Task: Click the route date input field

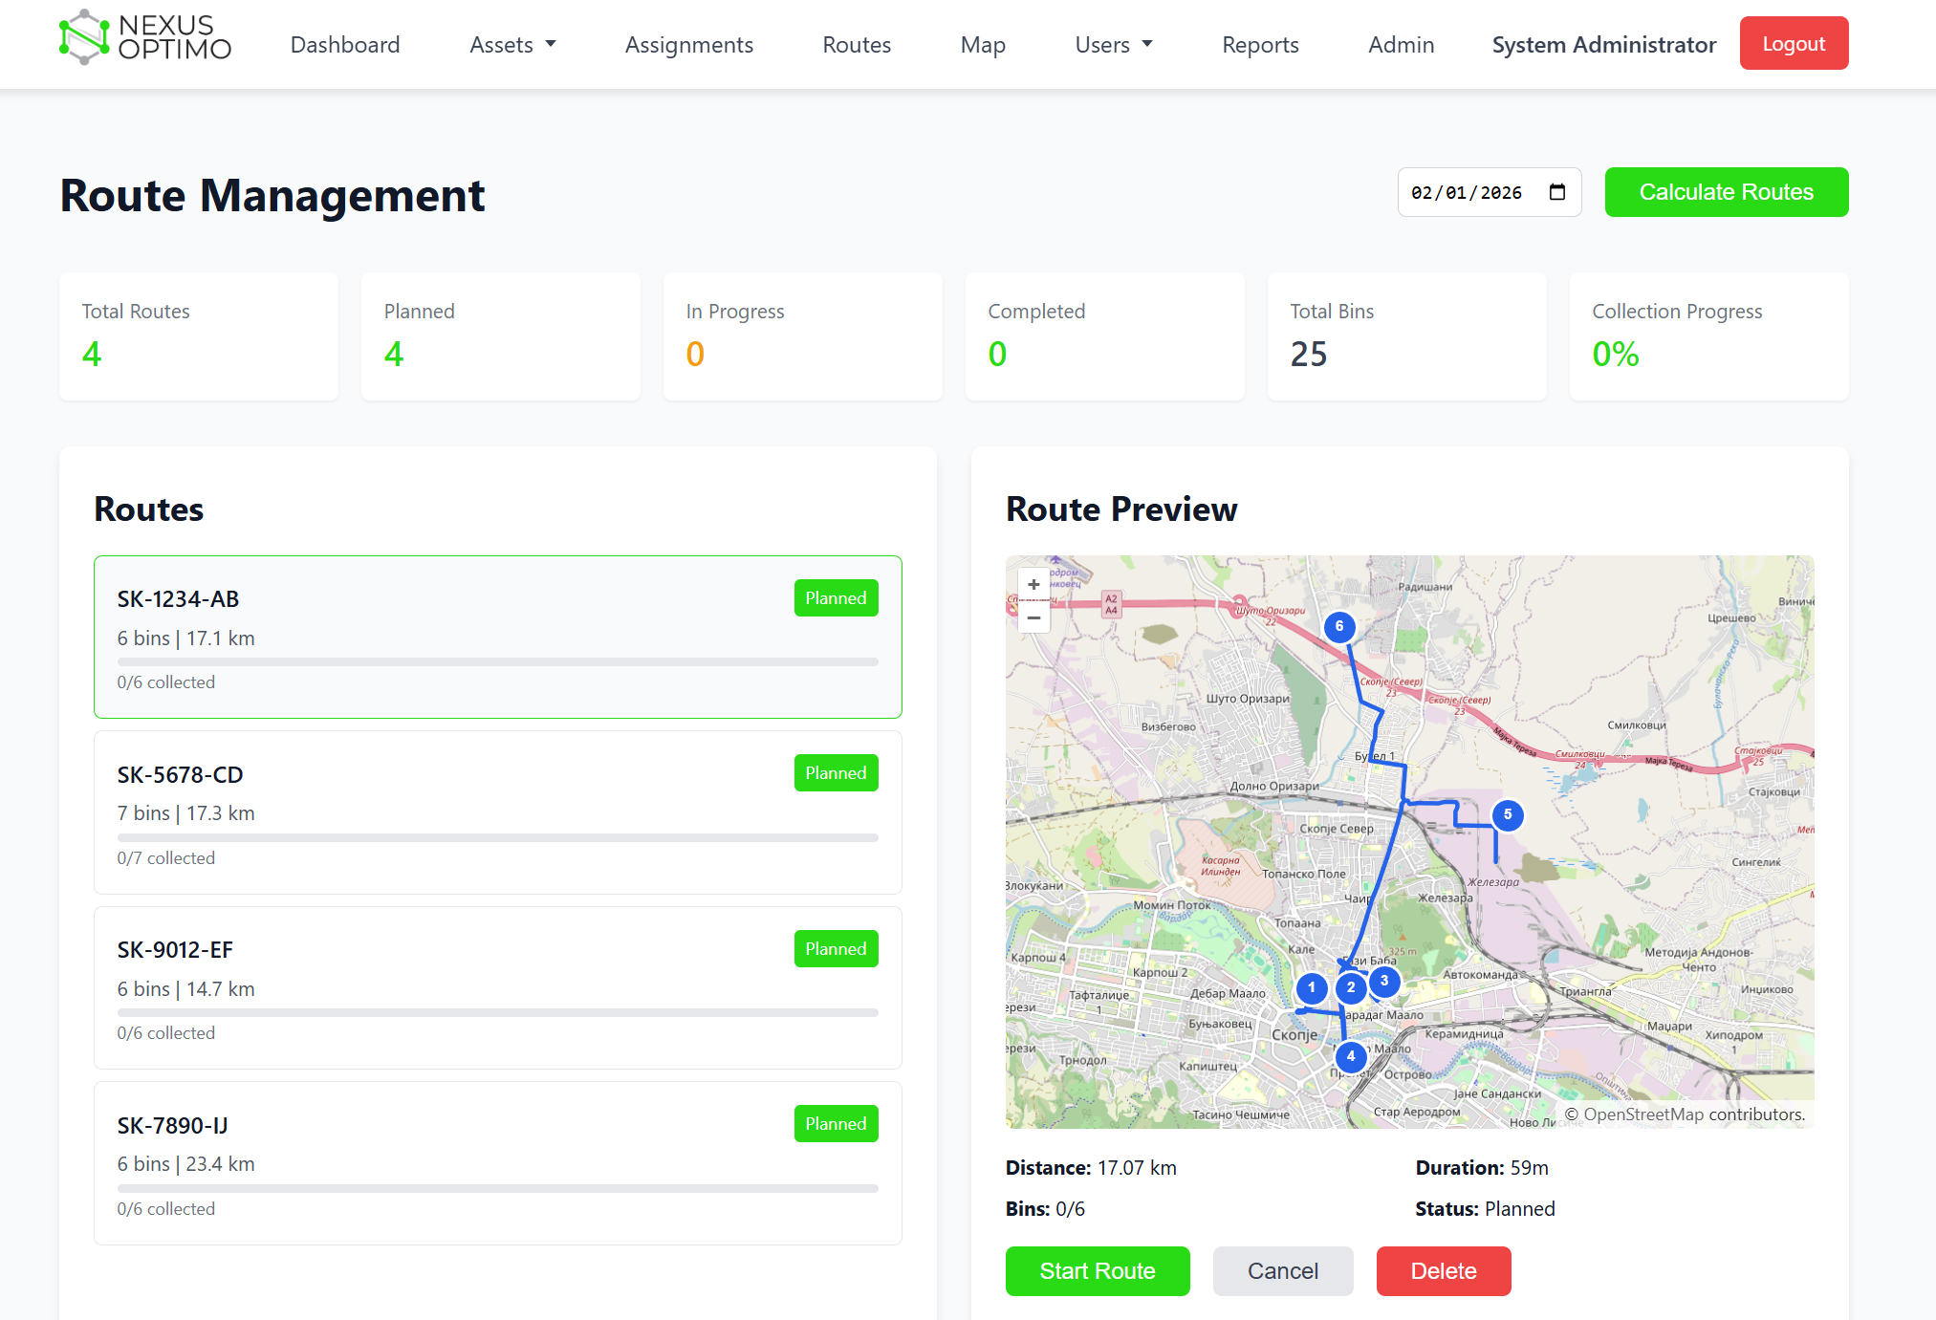Action: coord(1468,192)
